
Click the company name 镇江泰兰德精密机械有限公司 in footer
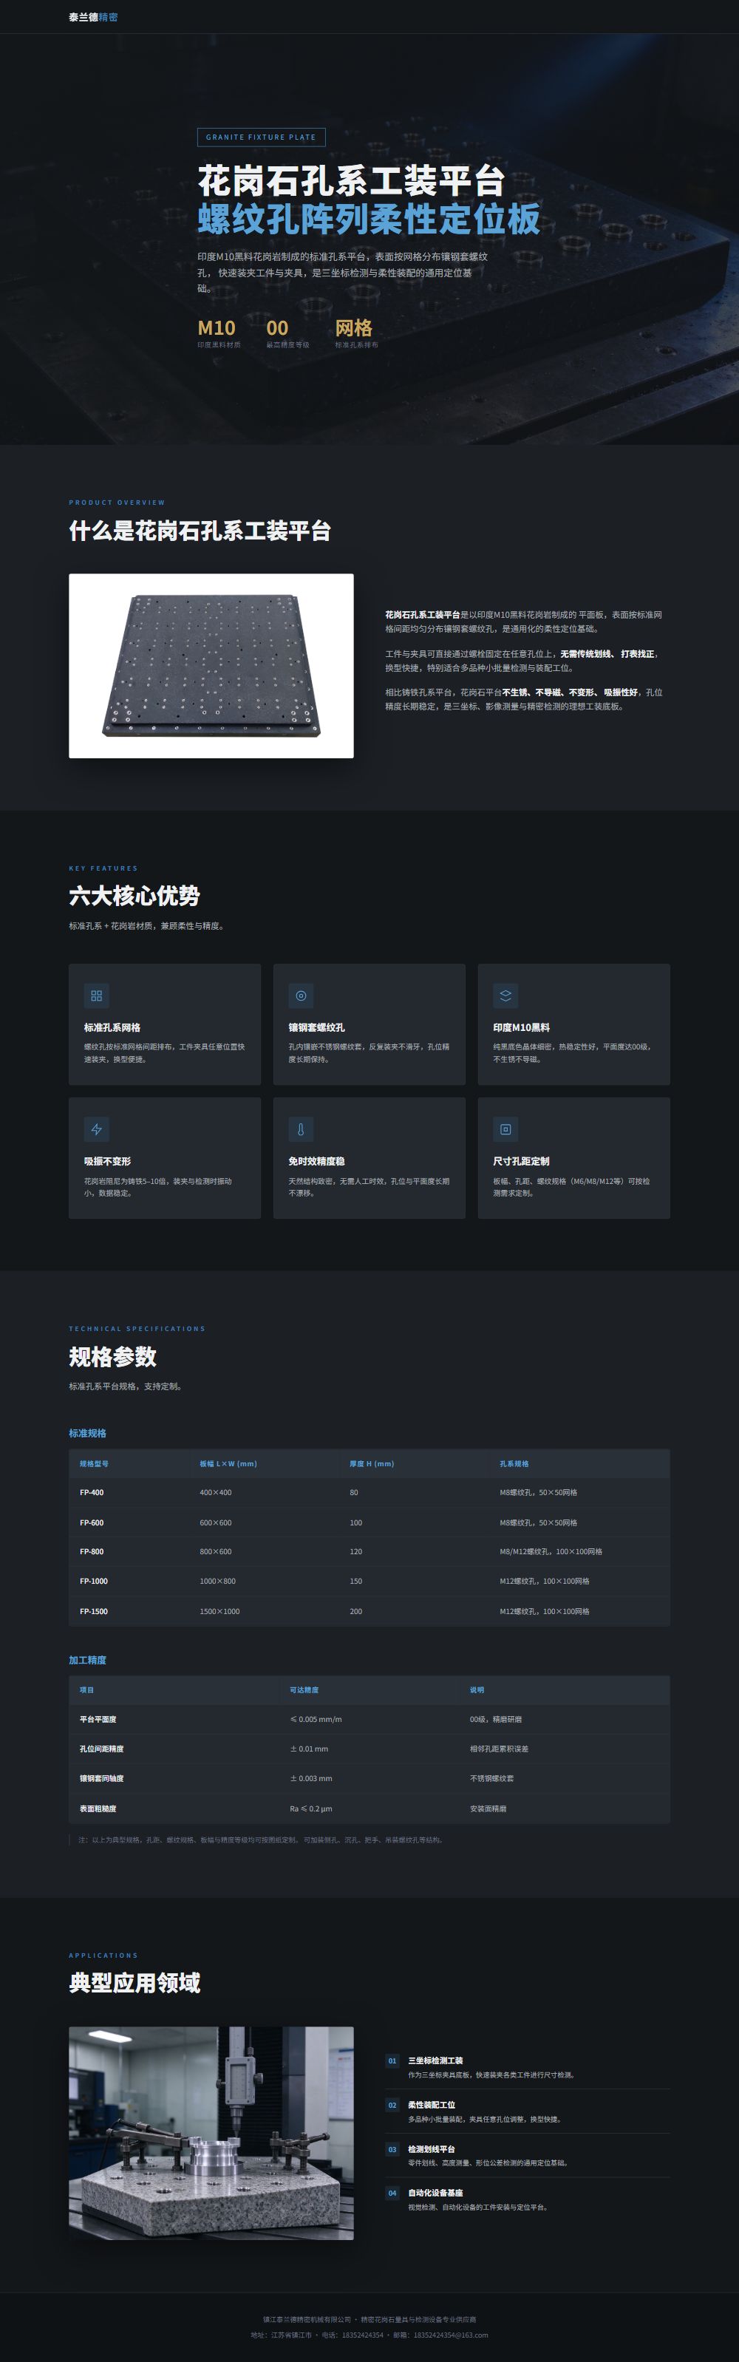(x=307, y=2319)
